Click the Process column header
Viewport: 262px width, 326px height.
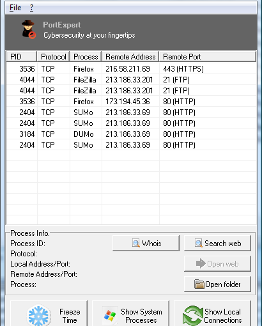86,57
